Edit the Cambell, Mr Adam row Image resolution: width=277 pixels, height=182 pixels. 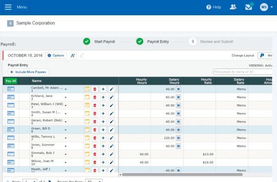111,89
